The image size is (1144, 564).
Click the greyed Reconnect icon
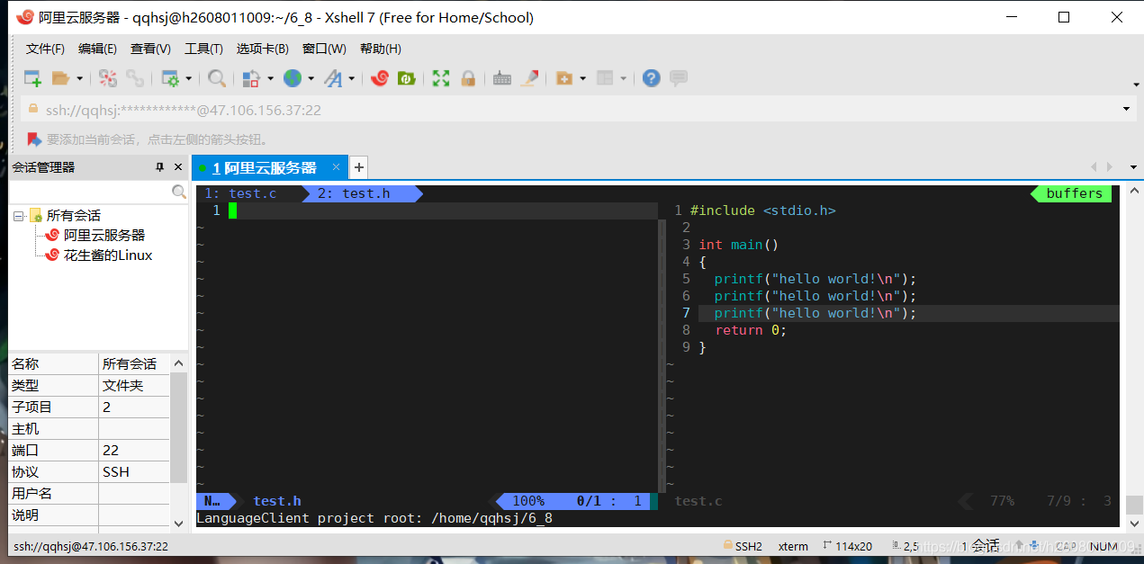(x=135, y=78)
